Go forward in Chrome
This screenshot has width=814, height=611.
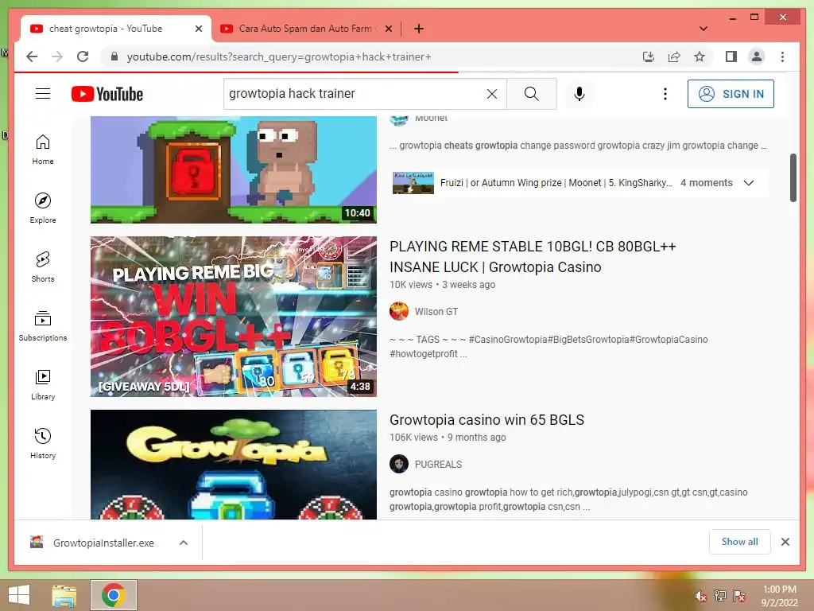point(57,56)
